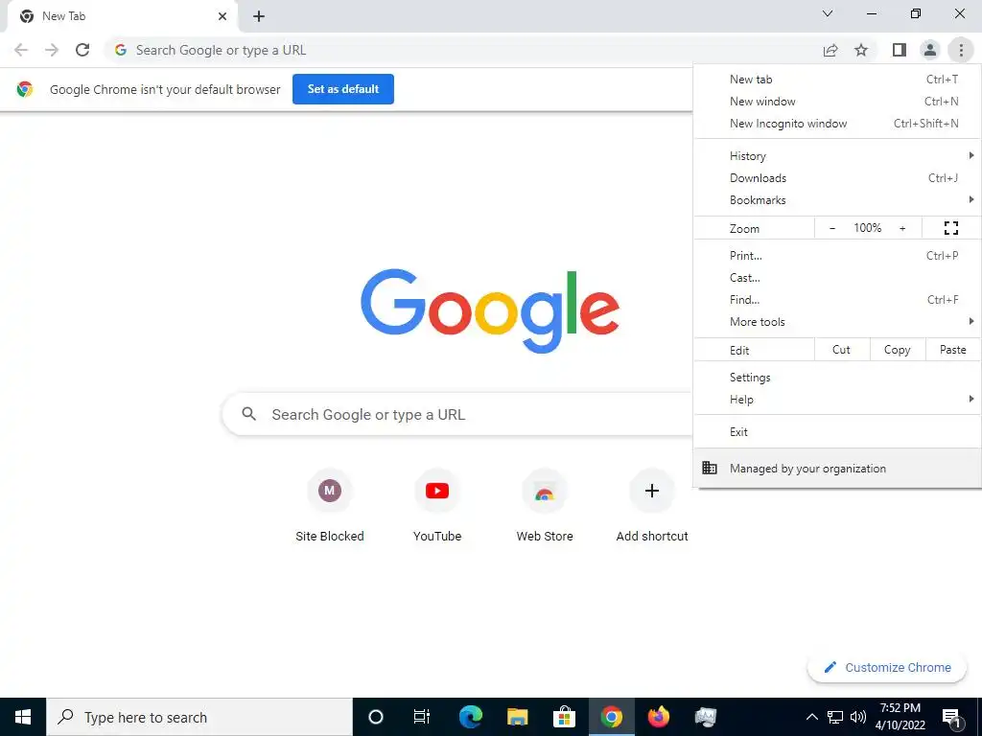Click the Windows taskbar search box
982x736 pixels.
(199, 717)
